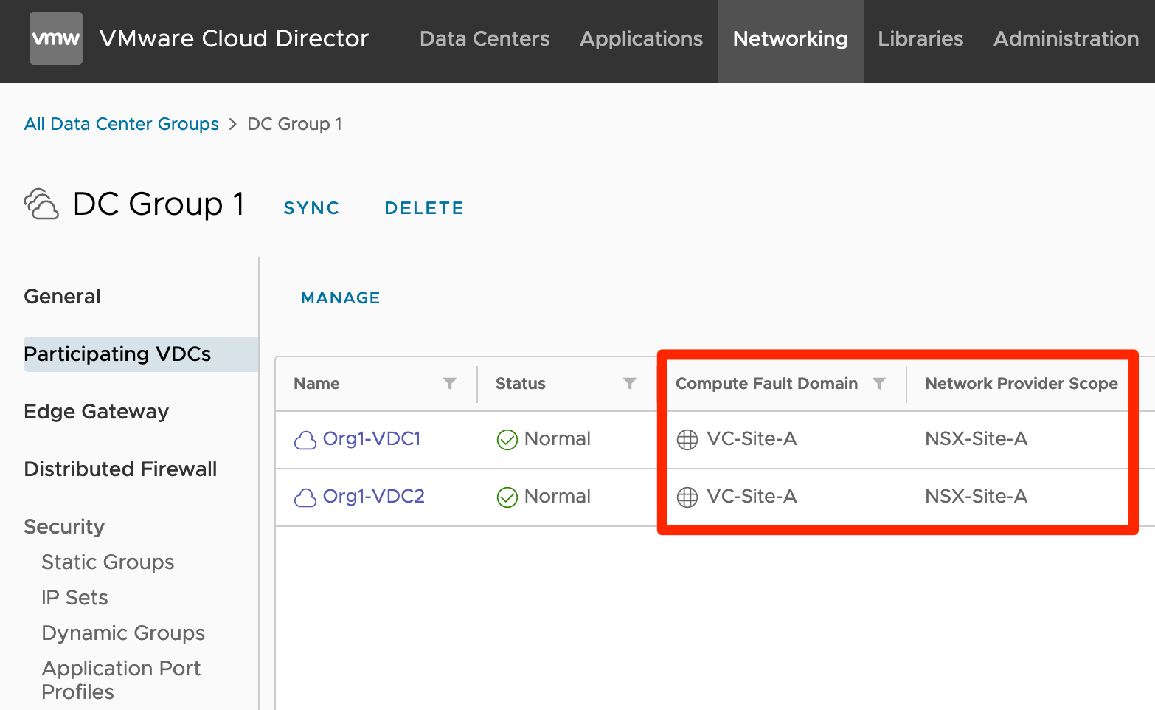Switch to the Data Centers tab
Viewport: 1155px width, 710px height.
485,39
